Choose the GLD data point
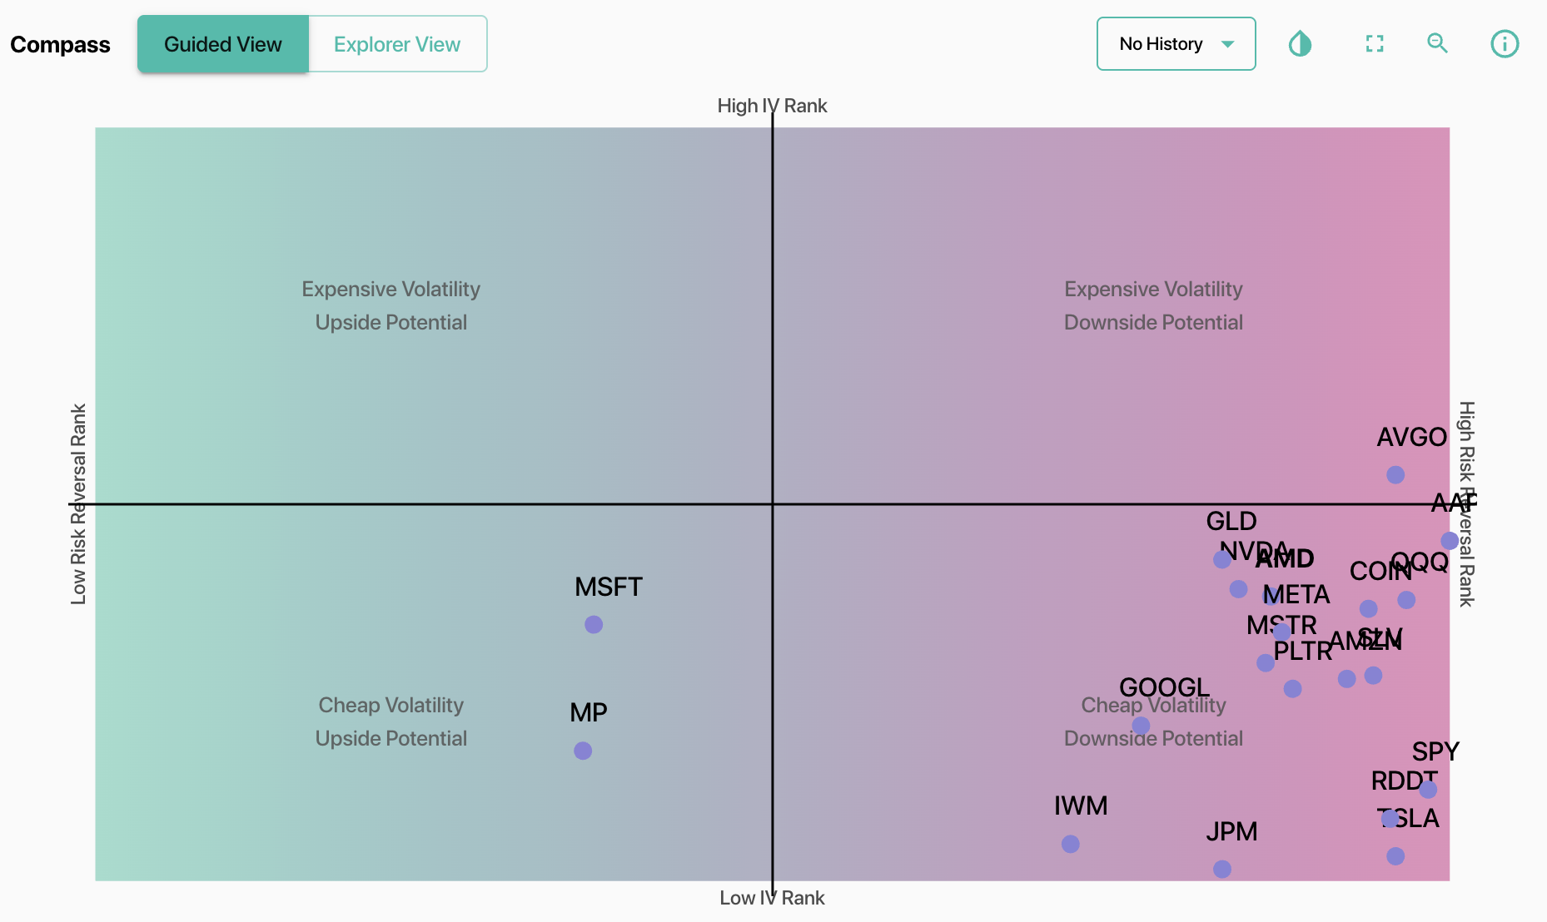This screenshot has height=922, width=1547. coord(1222,559)
